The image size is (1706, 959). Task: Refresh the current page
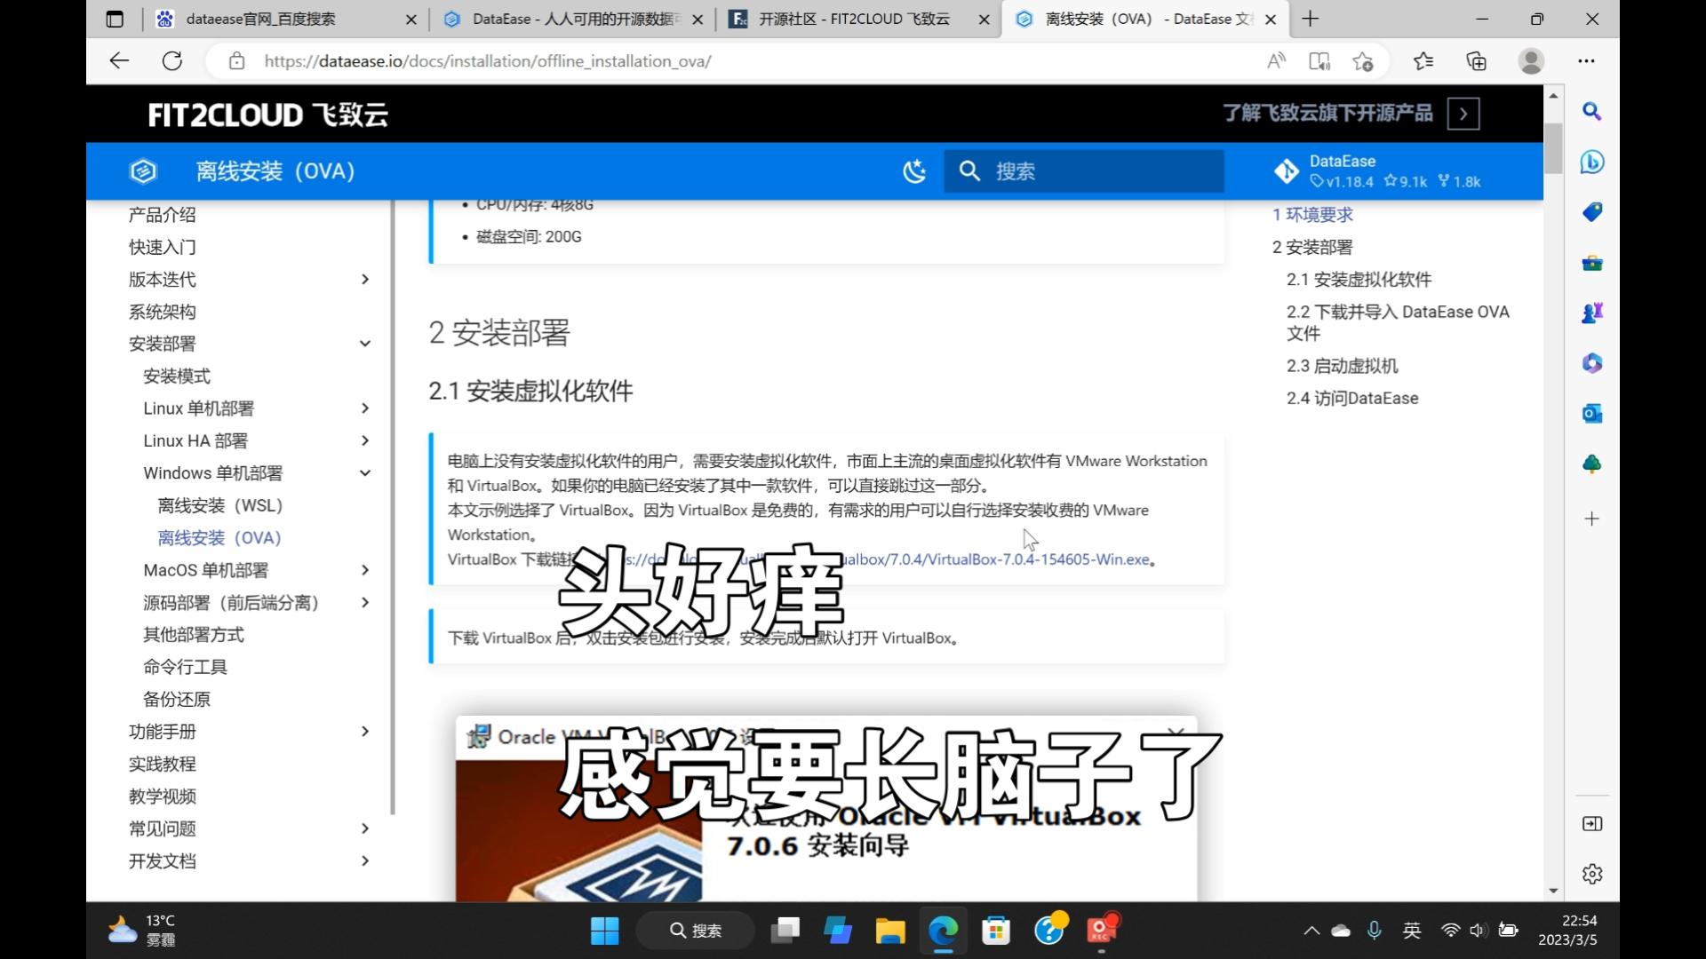[172, 60]
